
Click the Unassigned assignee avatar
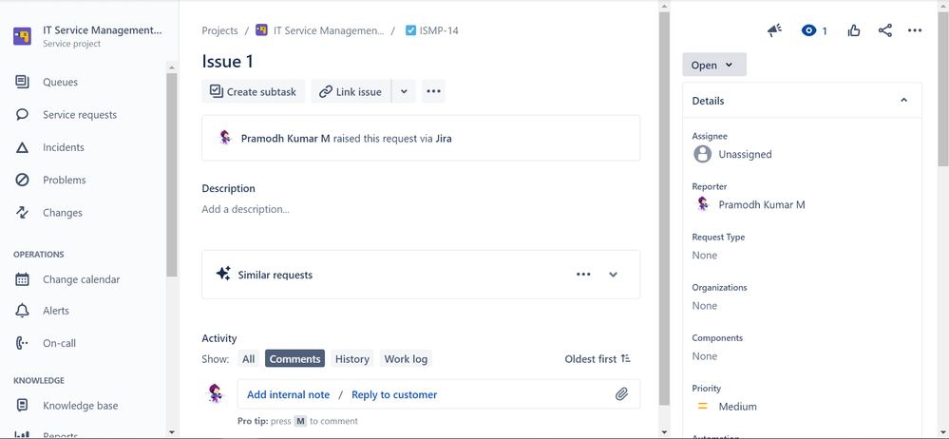[702, 154]
